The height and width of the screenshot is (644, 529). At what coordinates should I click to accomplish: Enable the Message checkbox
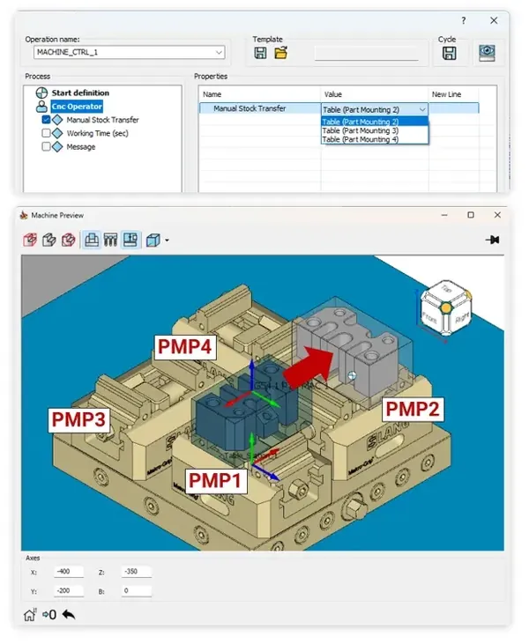click(46, 146)
